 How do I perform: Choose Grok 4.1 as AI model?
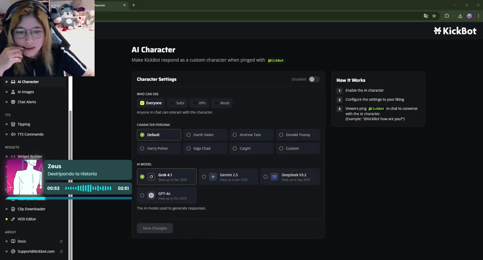(x=167, y=177)
